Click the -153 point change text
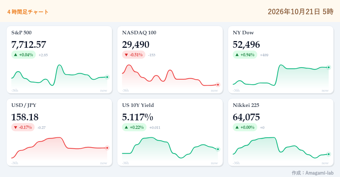Screen dimensions: 340x177 click(x=152, y=55)
